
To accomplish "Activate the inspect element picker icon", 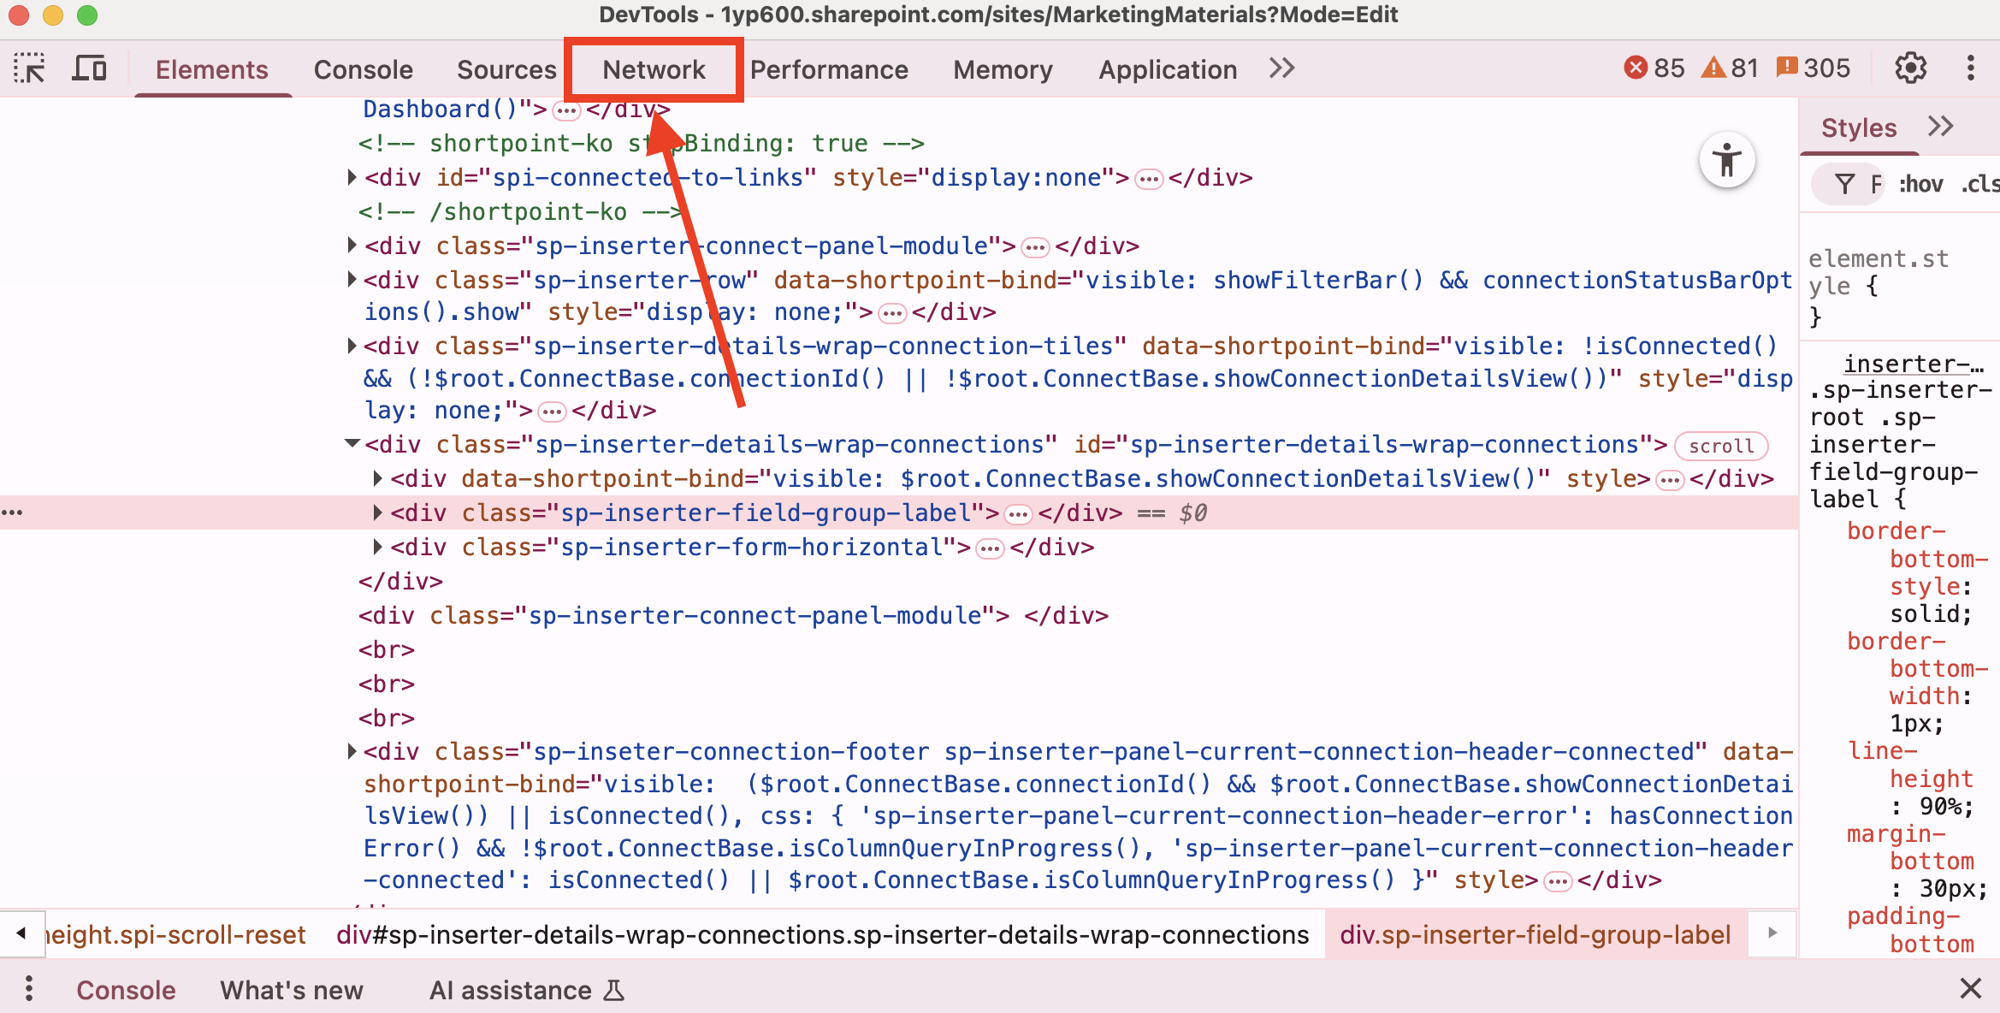I will [29, 68].
